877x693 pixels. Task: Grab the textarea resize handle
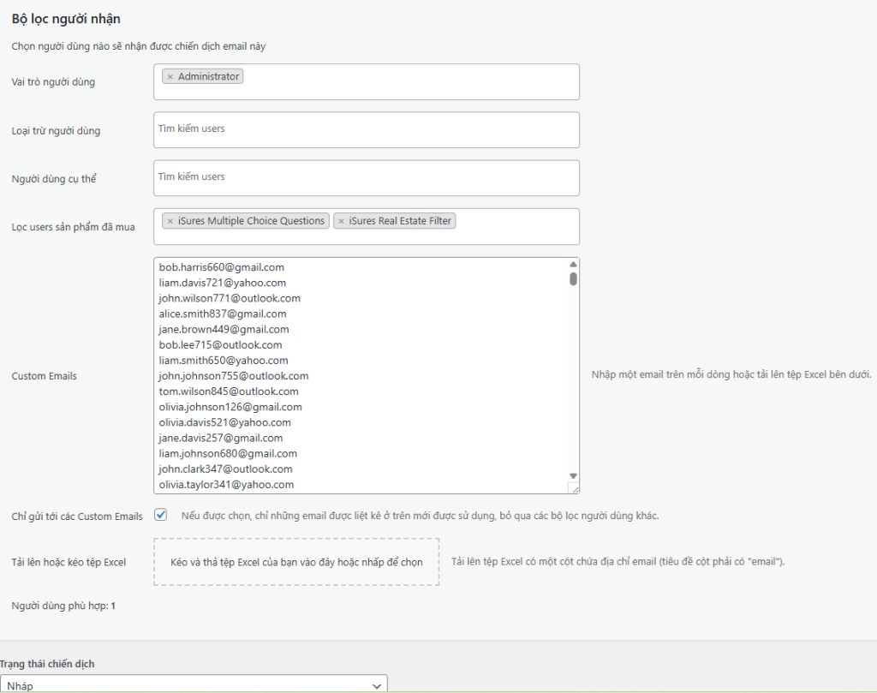tap(574, 487)
